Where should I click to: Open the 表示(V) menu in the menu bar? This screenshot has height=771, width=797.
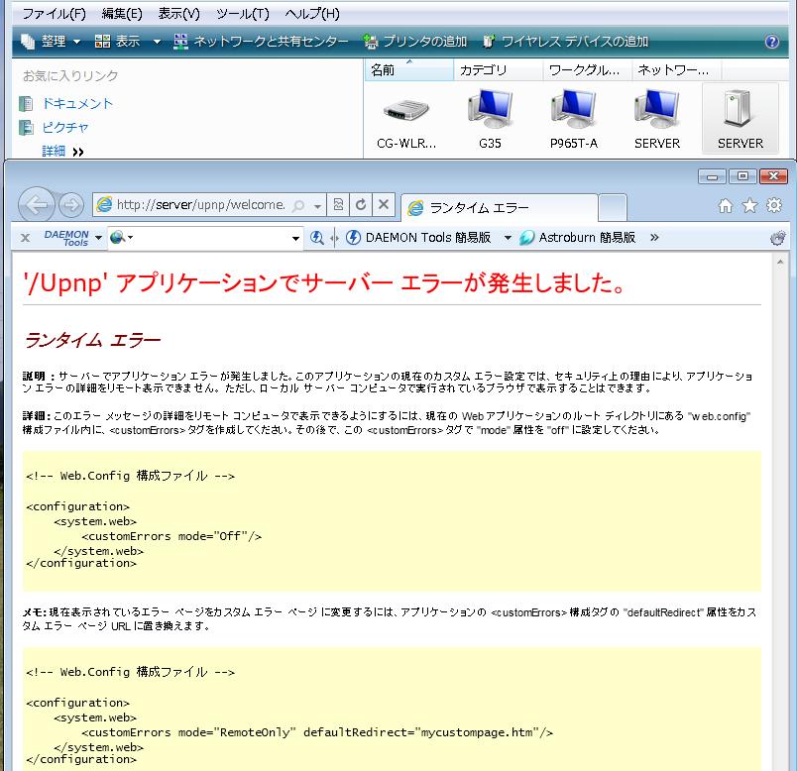178,14
